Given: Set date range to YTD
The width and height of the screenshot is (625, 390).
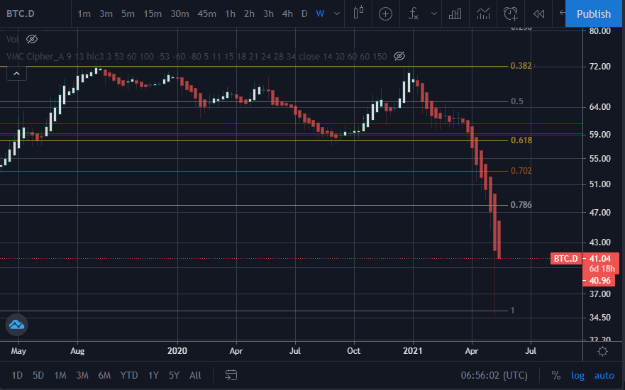Looking at the screenshot, I should tap(129, 375).
